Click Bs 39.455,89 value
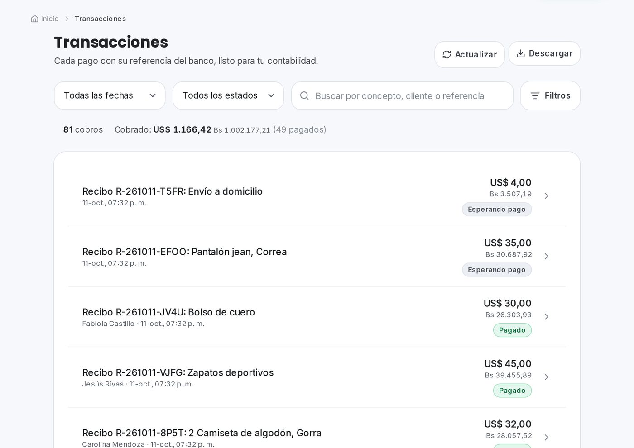 508,375
